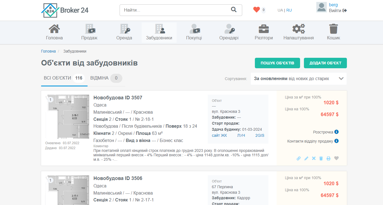Screen dimensions: 383x205
Task: Click 67 Перлина object name
Action: 222,187
